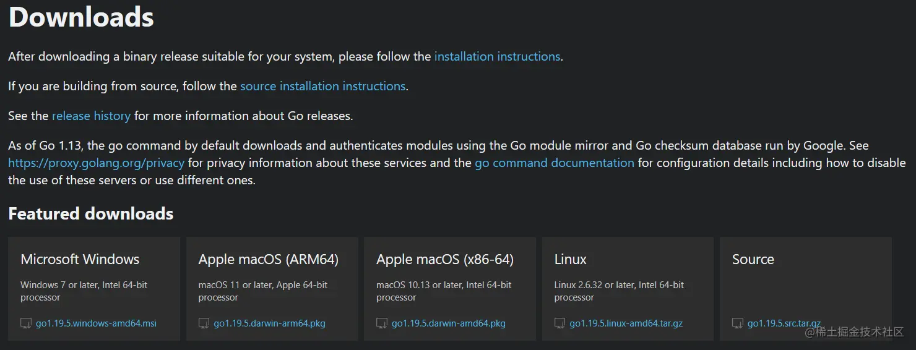Download go1.19.5.windows-amd64.msi file link
Viewport: 916px width, 350px height.
click(96, 323)
